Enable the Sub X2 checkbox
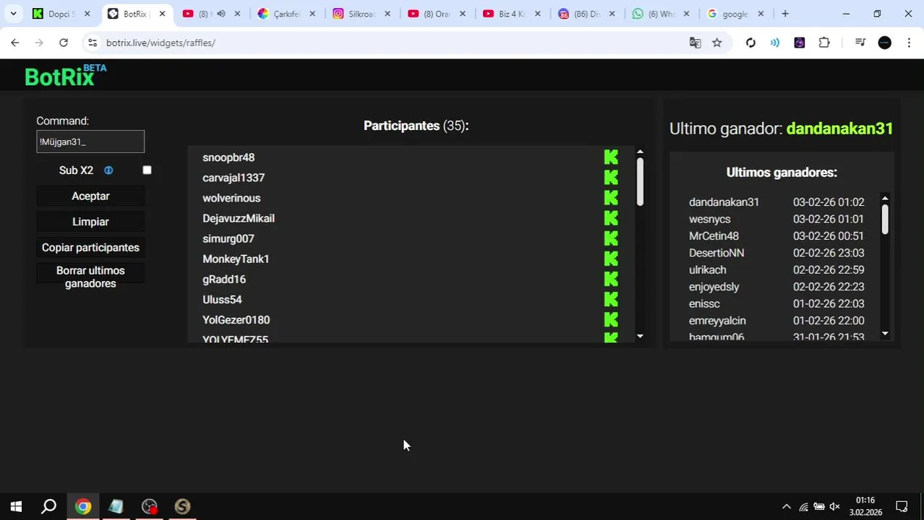This screenshot has height=520, width=924. click(147, 170)
